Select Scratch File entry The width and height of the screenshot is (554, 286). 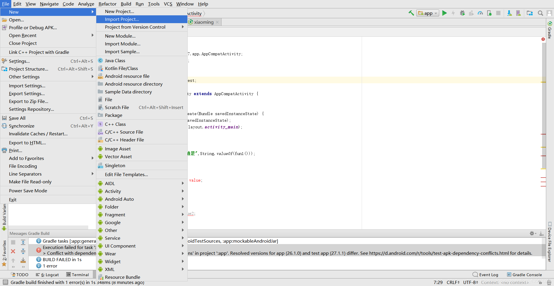[142, 107]
